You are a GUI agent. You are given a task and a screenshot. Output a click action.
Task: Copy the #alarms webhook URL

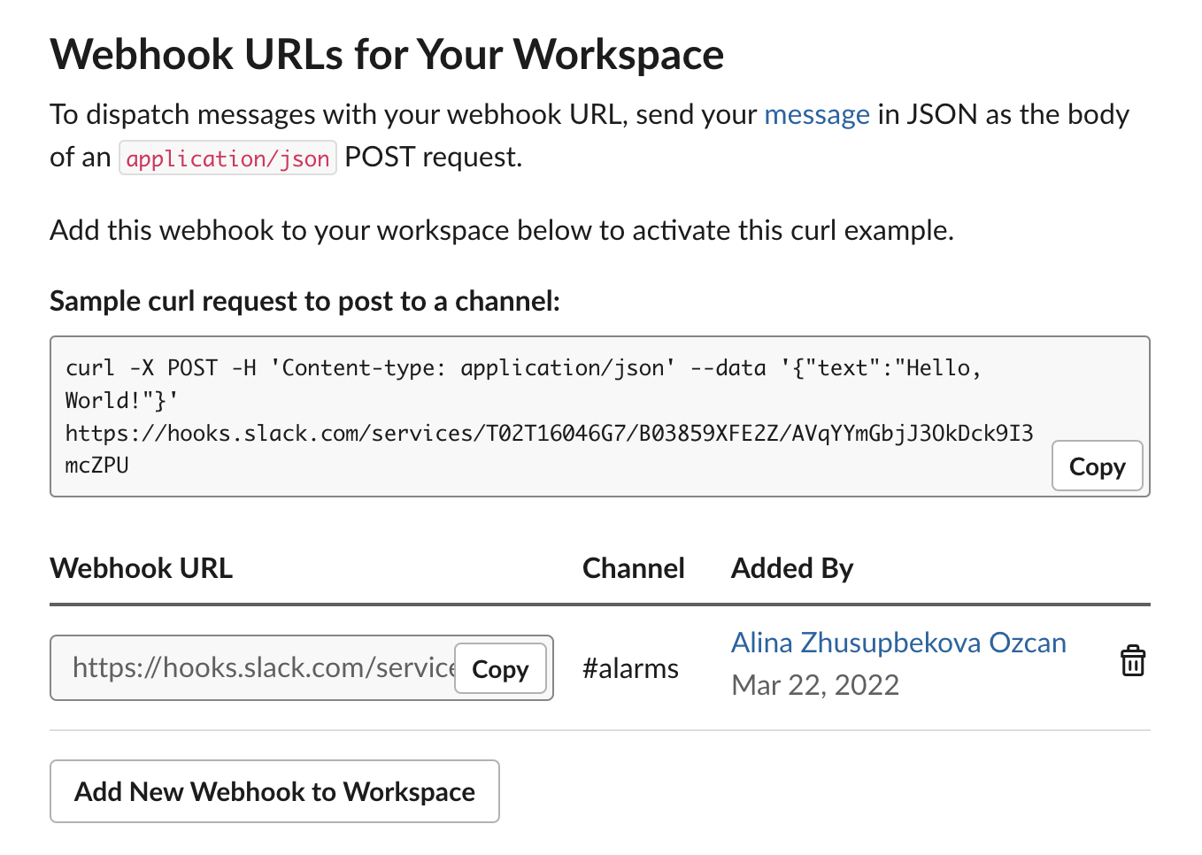tap(500, 668)
